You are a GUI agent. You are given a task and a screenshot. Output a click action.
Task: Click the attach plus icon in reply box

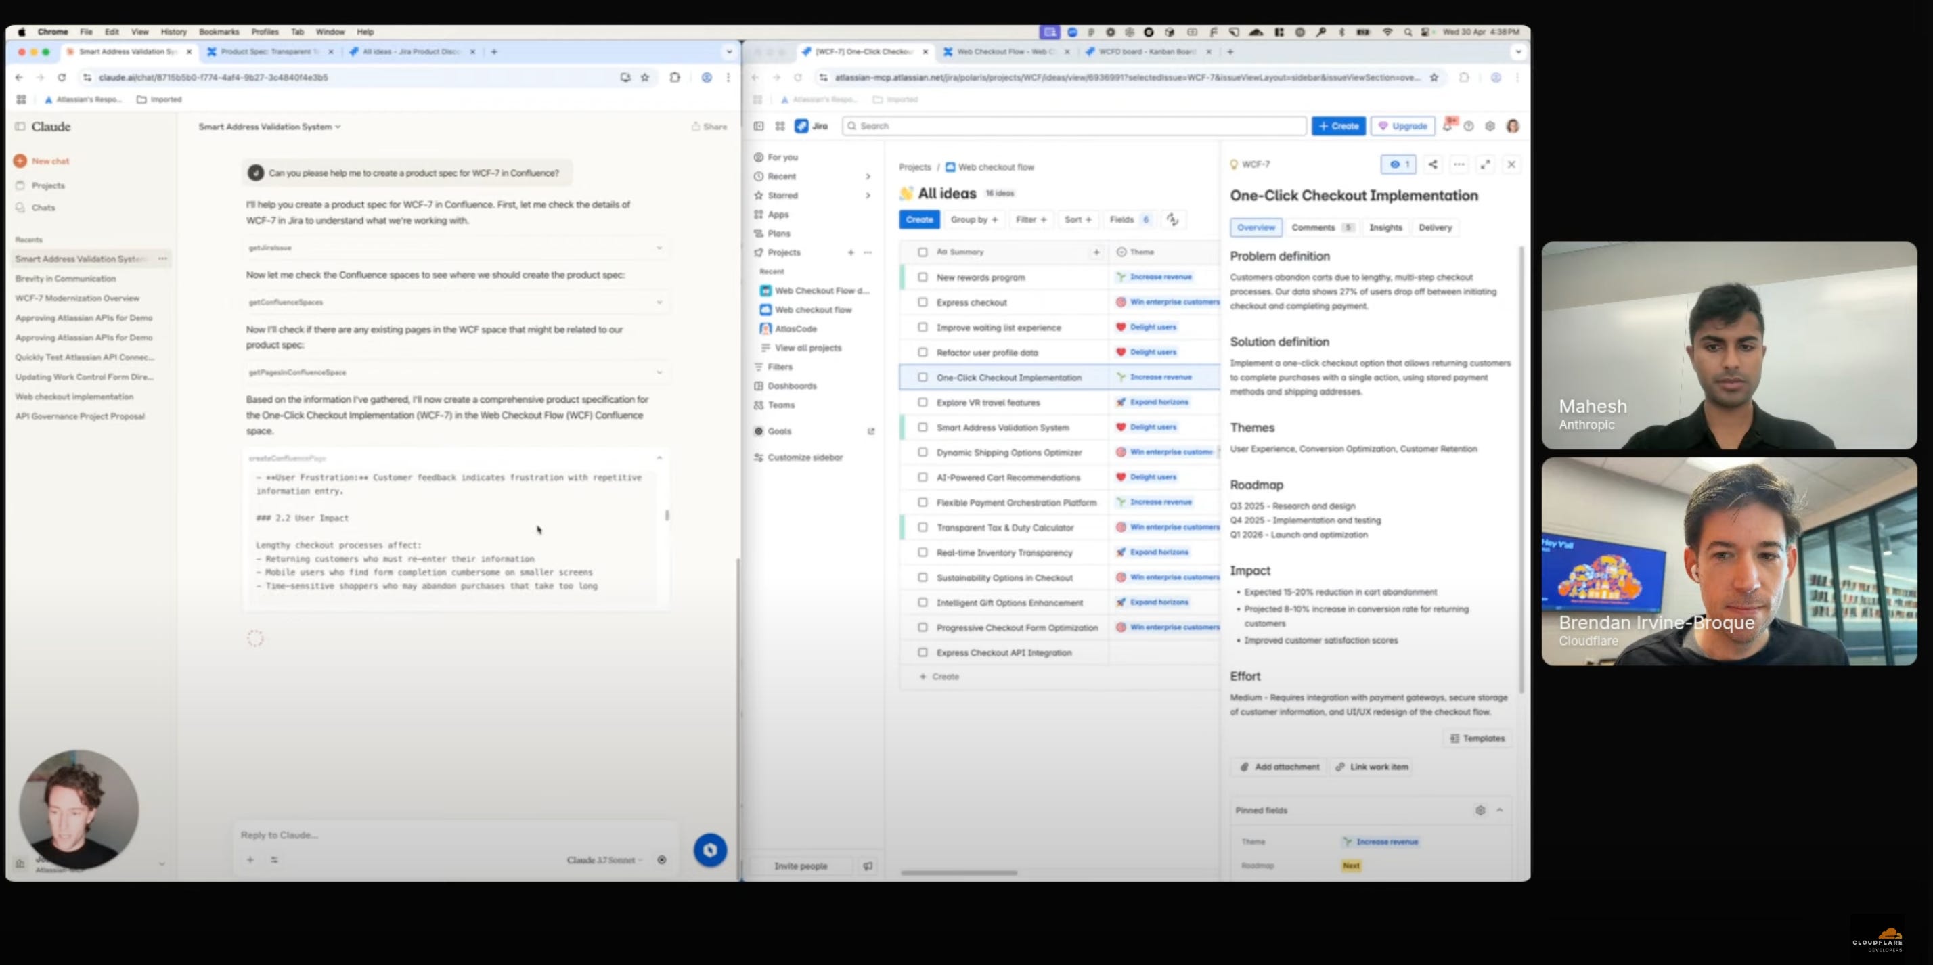[x=250, y=860]
